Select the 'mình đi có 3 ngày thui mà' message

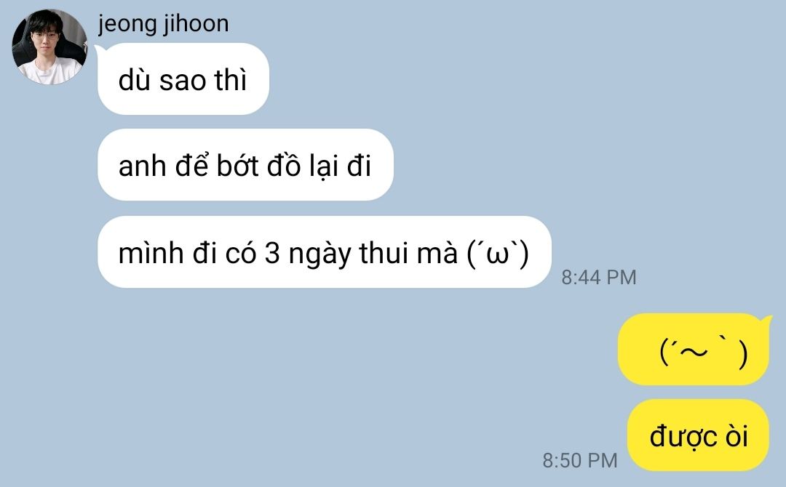(325, 251)
